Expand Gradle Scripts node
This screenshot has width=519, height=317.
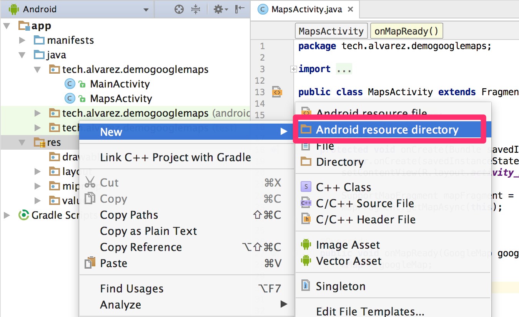pyautogui.click(x=7, y=215)
